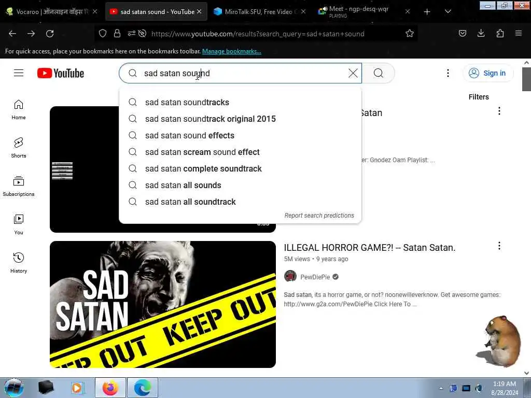Play the SAD SATAN KEEP OUT thumbnail
The width and height of the screenshot is (531, 398).
163,305
